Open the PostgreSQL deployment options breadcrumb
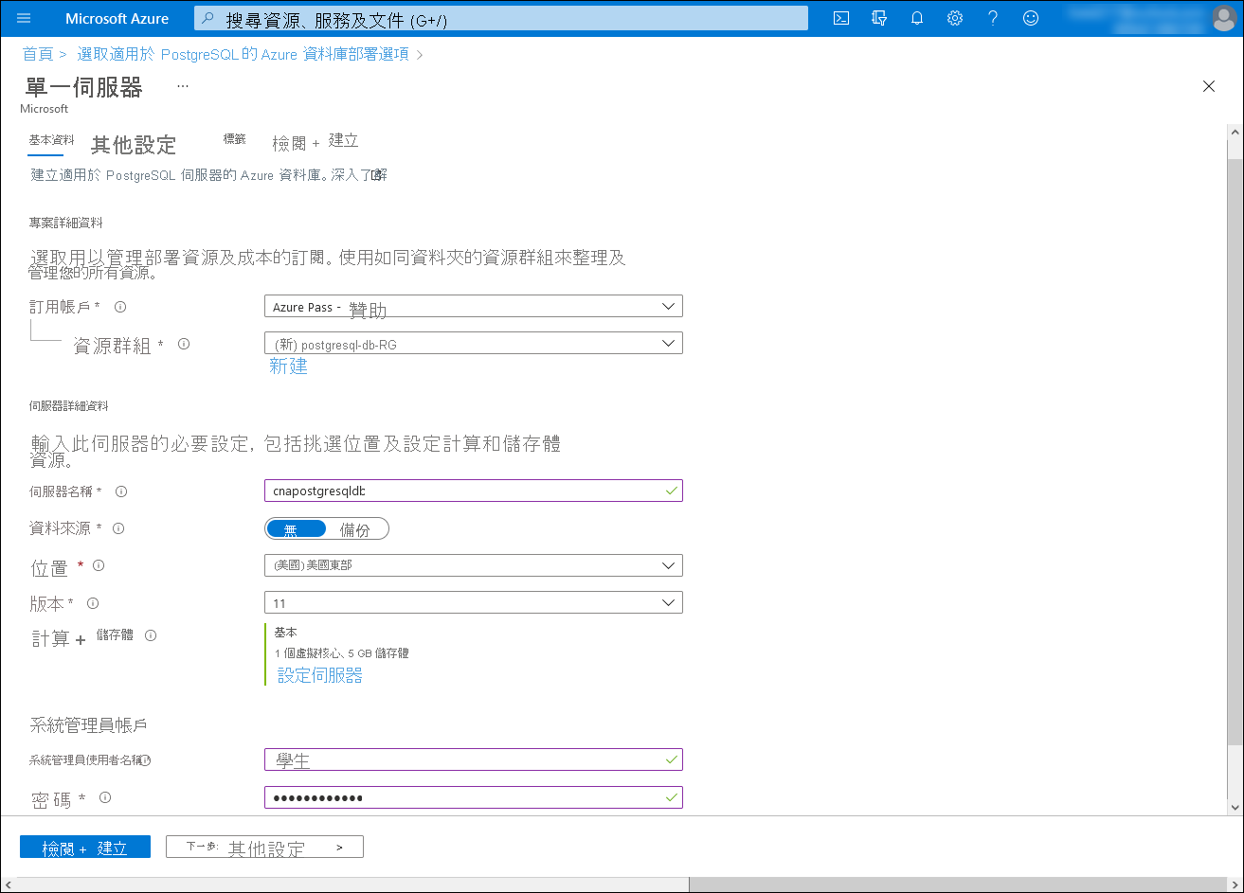The height and width of the screenshot is (893, 1244). [243, 54]
